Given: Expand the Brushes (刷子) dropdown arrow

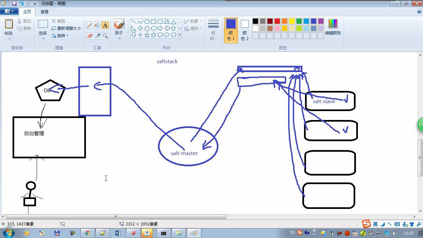Looking at the screenshot, I should point(119,38).
